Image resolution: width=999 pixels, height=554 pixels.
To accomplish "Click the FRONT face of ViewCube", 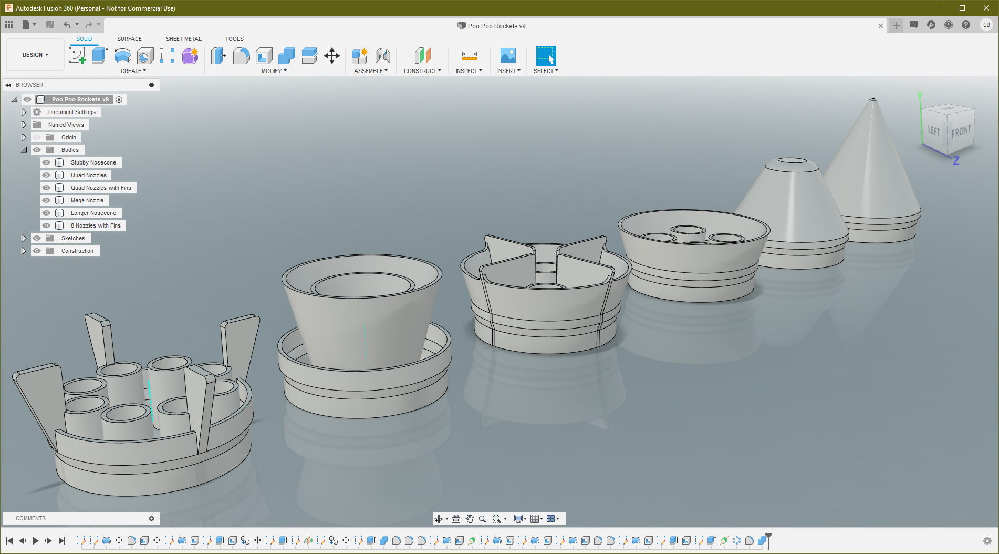I will click(961, 132).
